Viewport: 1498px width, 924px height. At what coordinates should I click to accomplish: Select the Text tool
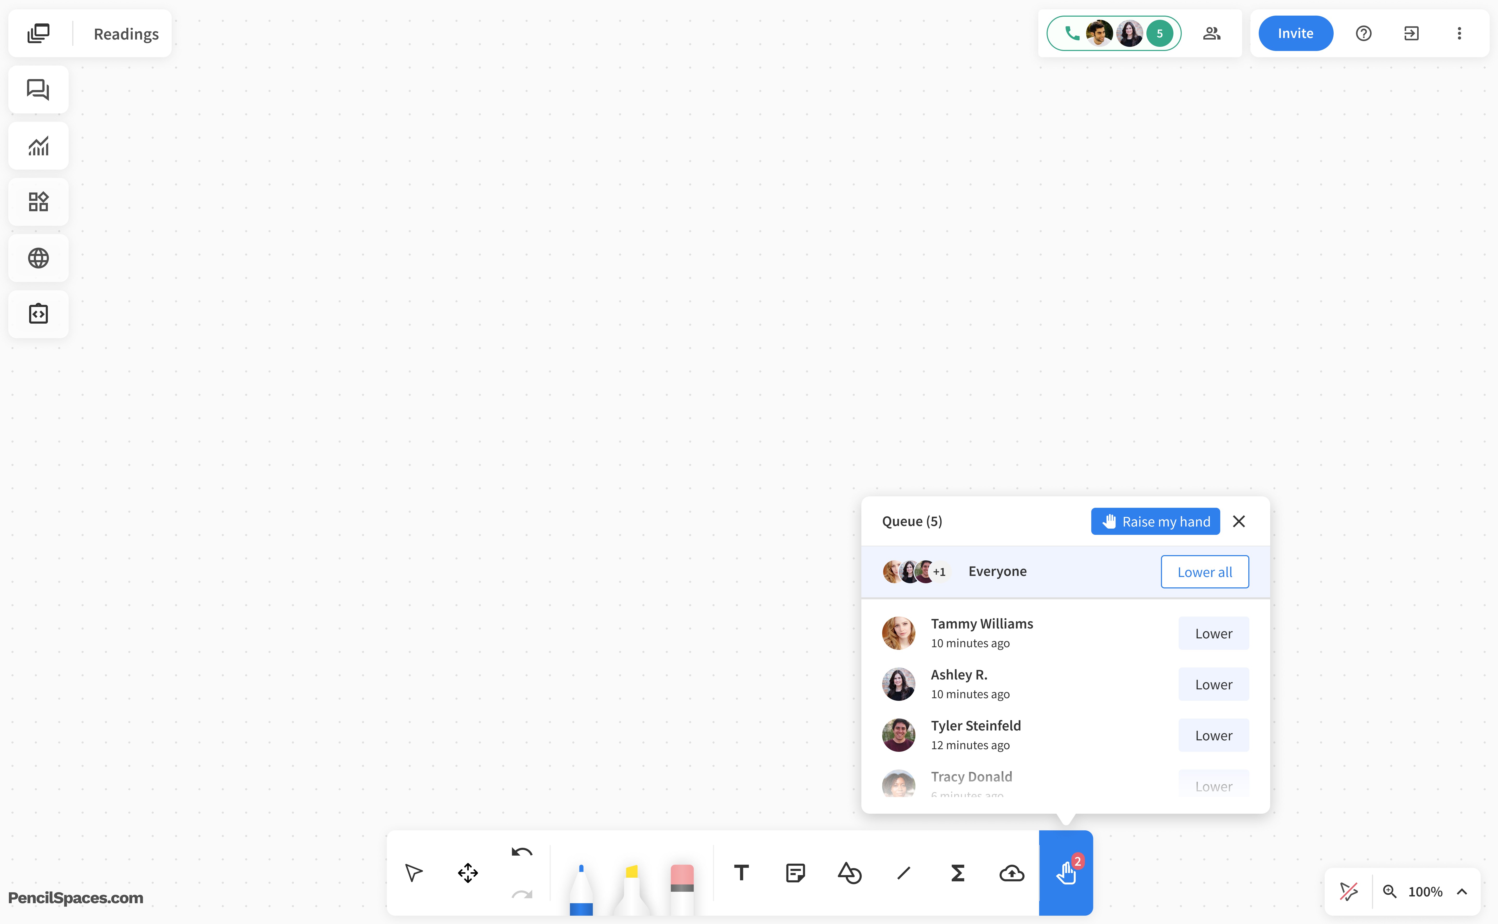click(x=741, y=873)
